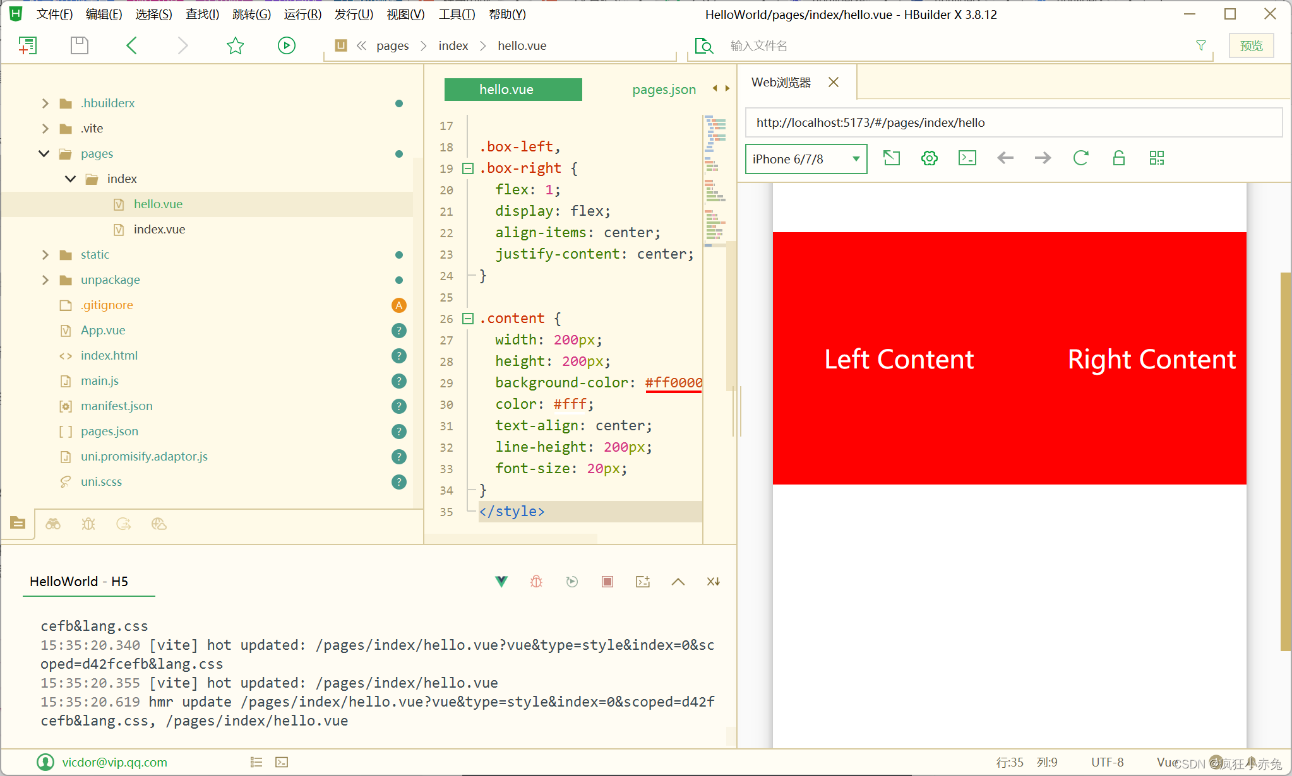1292x776 pixels.
Task: Click the status bar outline list icon
Action: (x=256, y=762)
